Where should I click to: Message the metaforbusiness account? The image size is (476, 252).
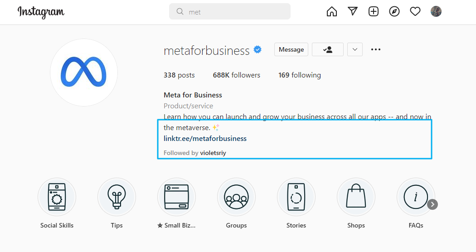coord(291,49)
